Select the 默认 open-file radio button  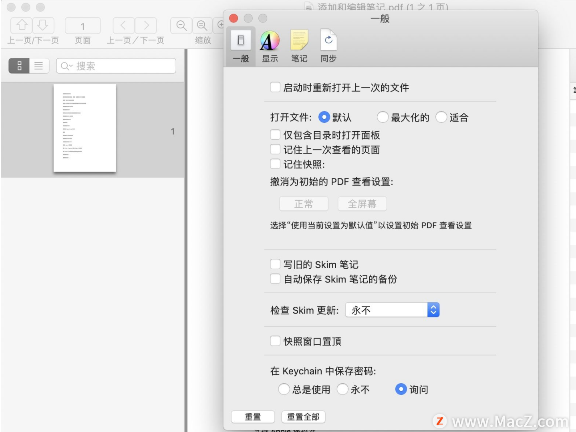(x=324, y=117)
